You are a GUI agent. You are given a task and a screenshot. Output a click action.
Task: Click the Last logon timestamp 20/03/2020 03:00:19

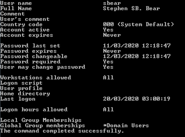click(x=137, y=99)
